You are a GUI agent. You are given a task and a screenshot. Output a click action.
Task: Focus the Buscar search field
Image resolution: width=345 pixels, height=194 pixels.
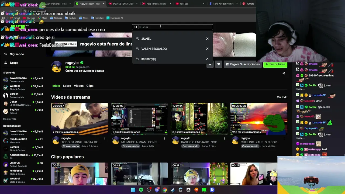[172, 27]
